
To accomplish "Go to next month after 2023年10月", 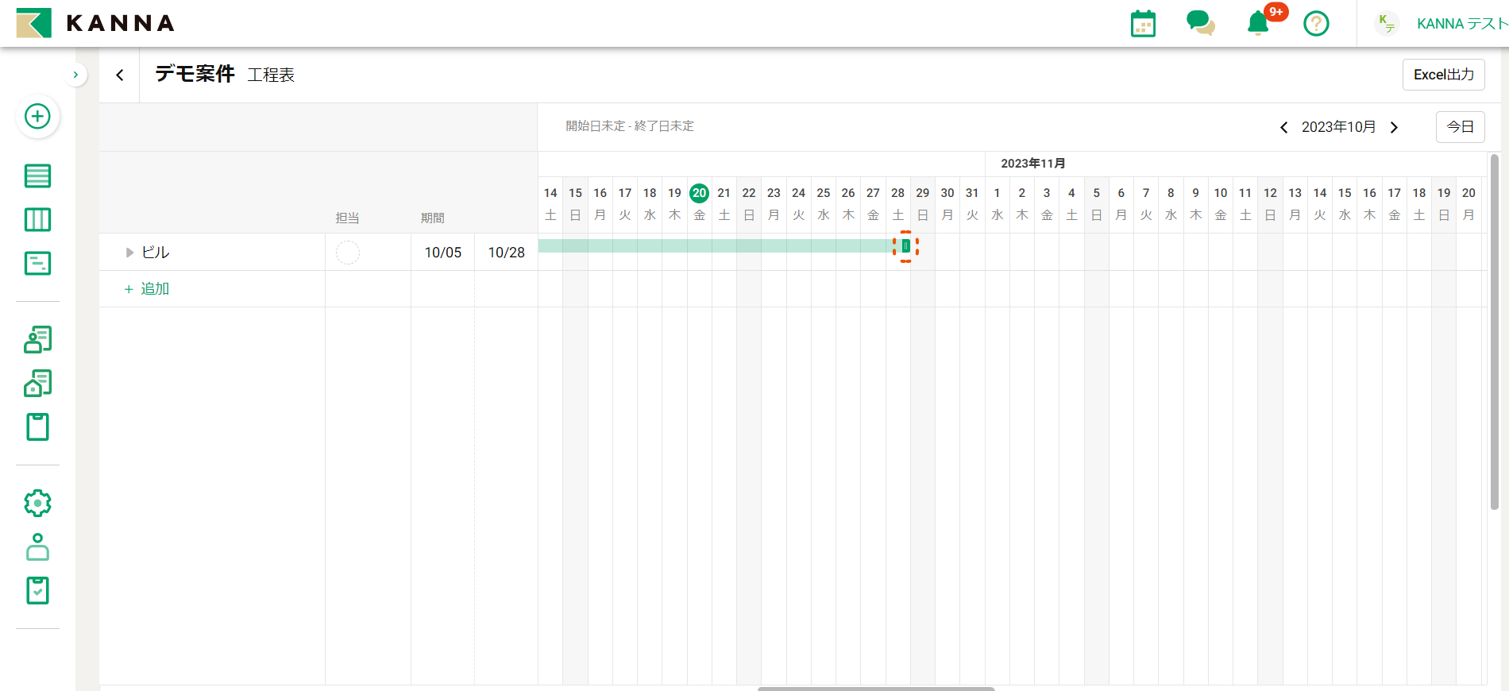I will coord(1394,127).
